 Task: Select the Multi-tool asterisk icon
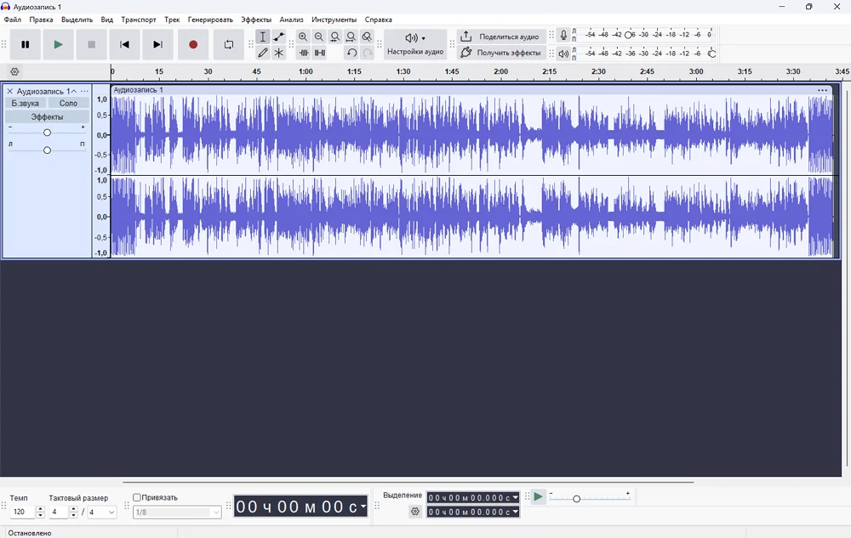(278, 53)
